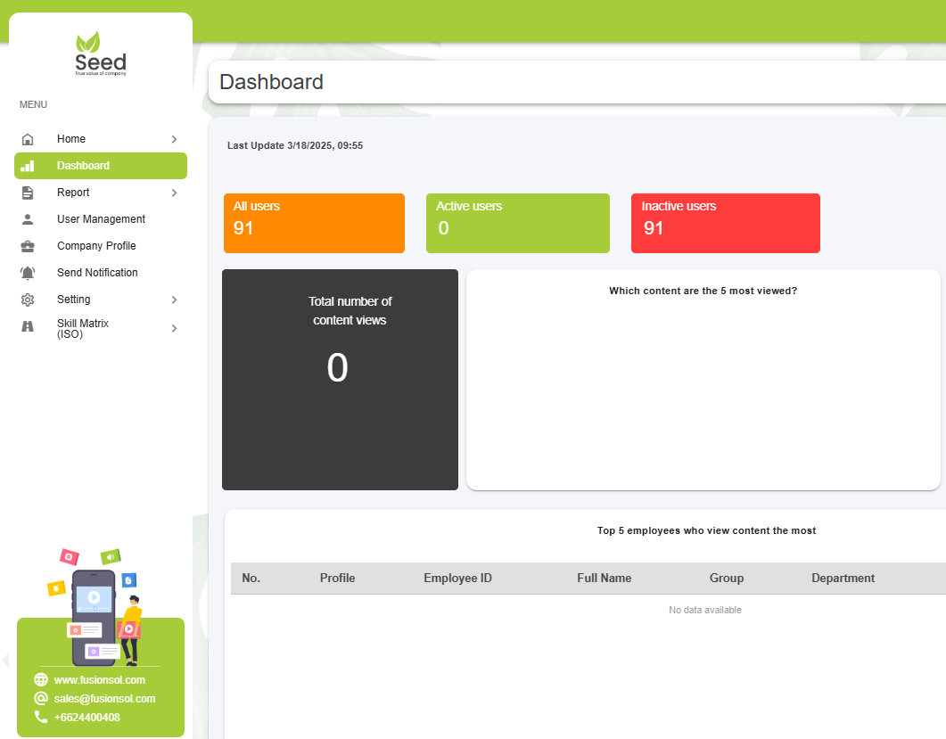Click the User Management person icon
Image resolution: width=946 pixels, height=739 pixels.
click(x=28, y=219)
